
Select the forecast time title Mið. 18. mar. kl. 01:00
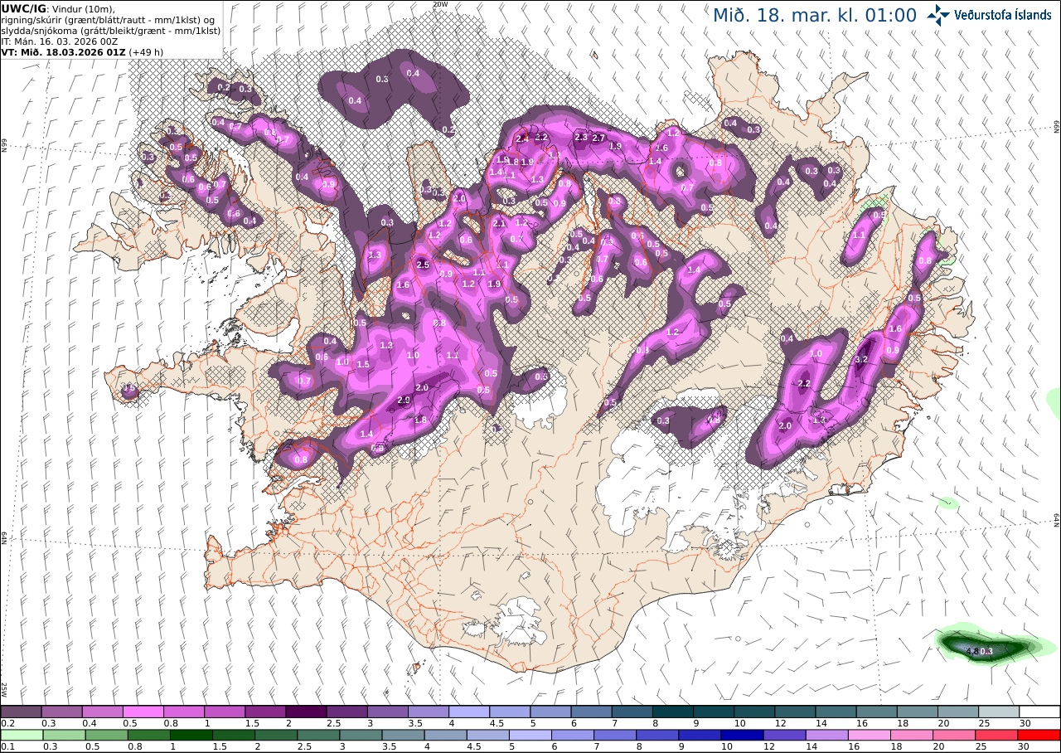click(814, 15)
